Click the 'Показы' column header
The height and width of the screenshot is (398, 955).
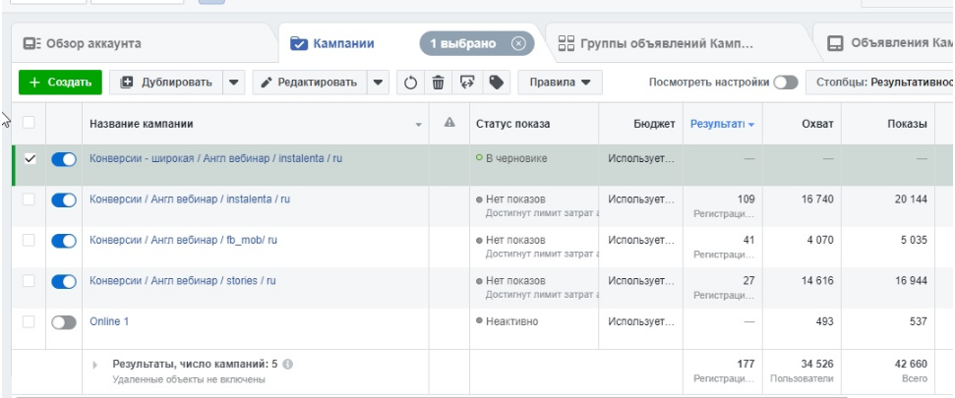pos(907,124)
